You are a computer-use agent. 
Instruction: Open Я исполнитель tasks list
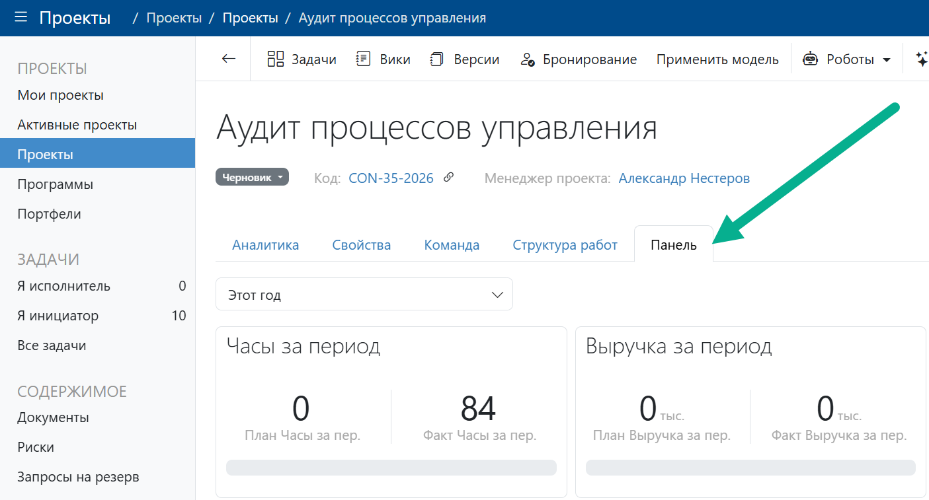click(97, 286)
